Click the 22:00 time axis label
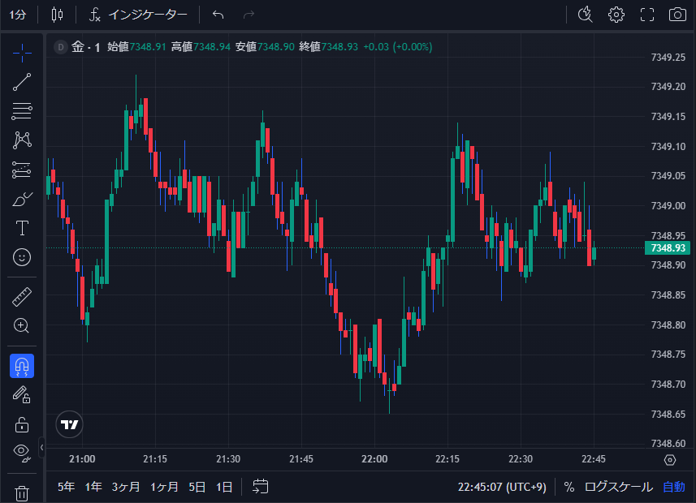The height and width of the screenshot is (503, 696). (374, 459)
